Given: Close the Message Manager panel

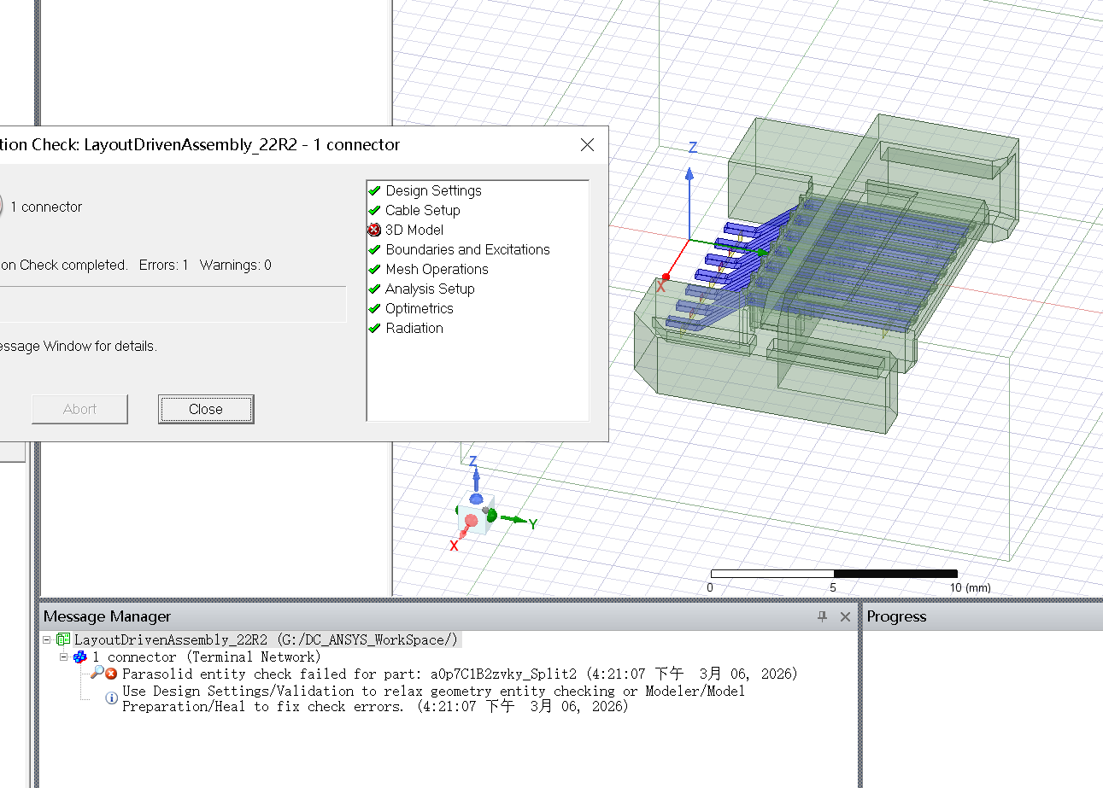Looking at the screenshot, I should pyautogui.click(x=845, y=616).
